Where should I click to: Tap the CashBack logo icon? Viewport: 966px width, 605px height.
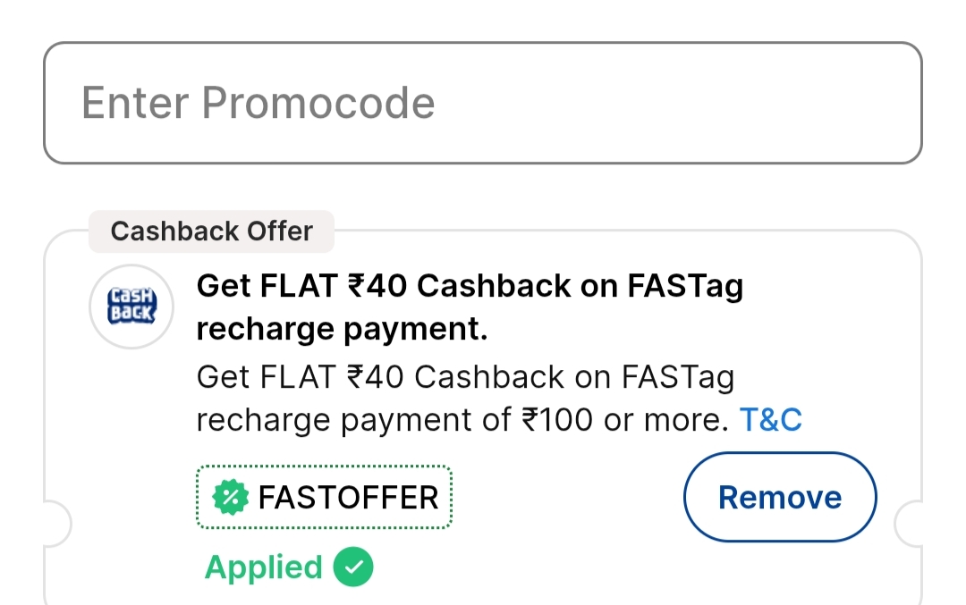[x=131, y=307]
